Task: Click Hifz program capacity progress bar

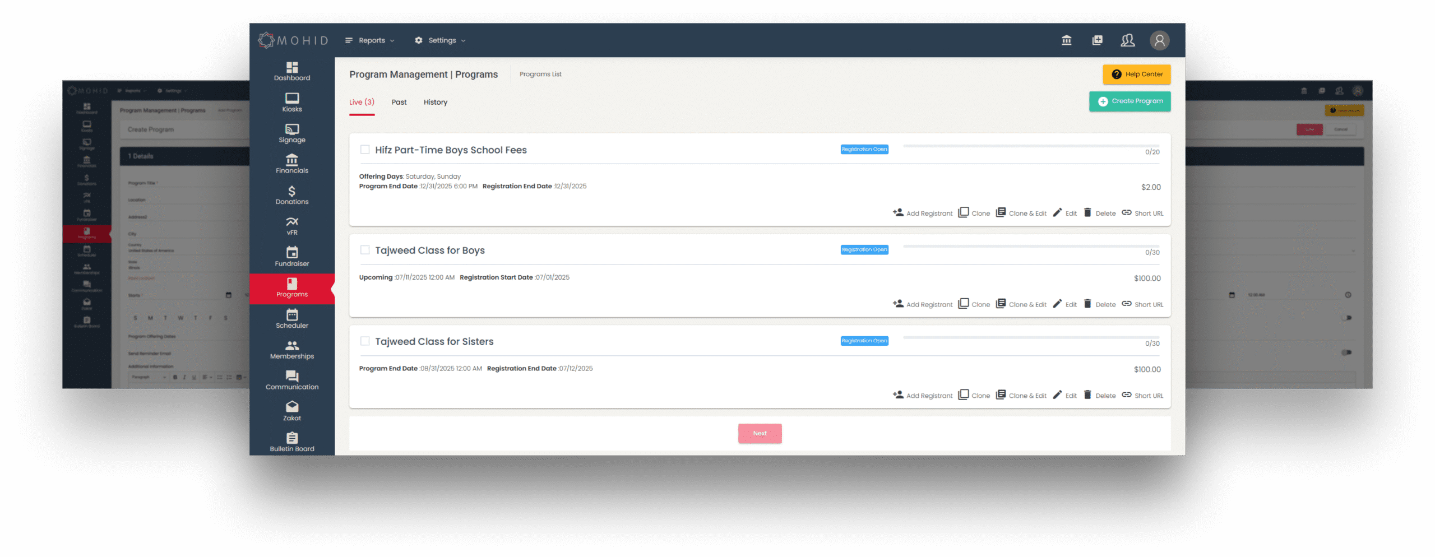Action: click(1030, 146)
